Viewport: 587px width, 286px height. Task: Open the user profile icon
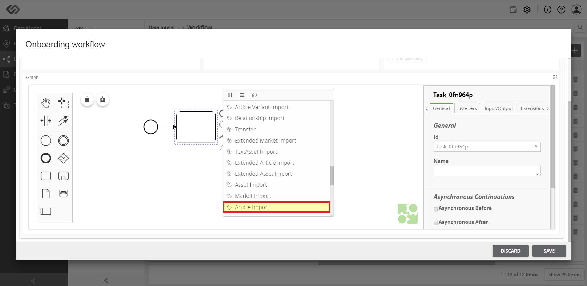(x=577, y=10)
